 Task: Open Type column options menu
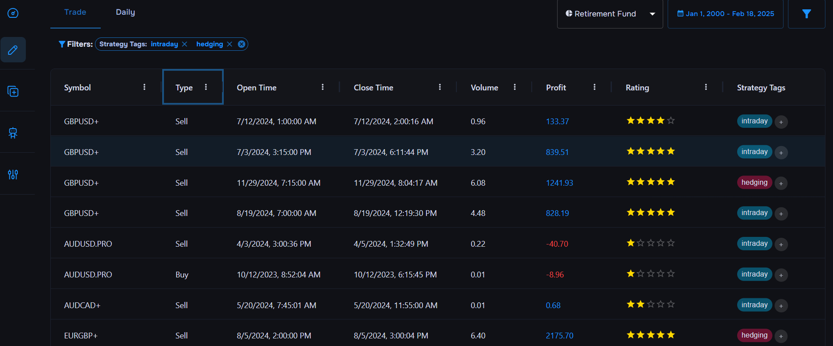coord(206,87)
